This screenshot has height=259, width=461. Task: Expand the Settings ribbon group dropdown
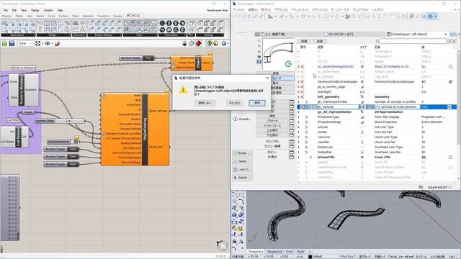point(223,35)
